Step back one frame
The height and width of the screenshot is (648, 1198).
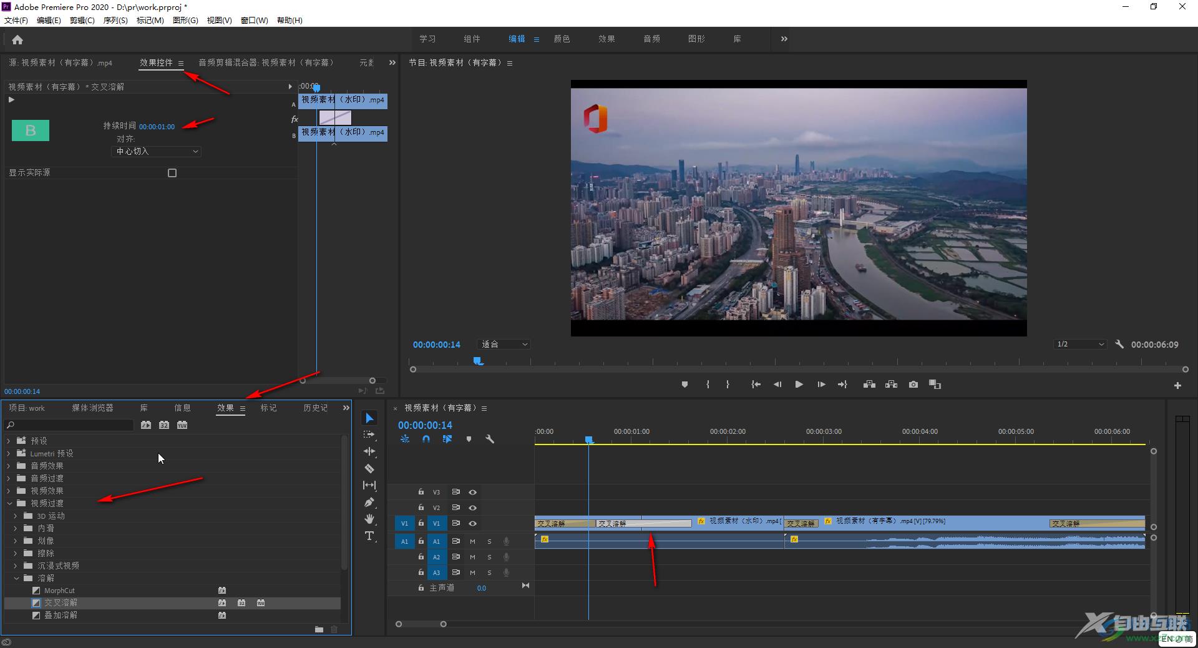[777, 385]
